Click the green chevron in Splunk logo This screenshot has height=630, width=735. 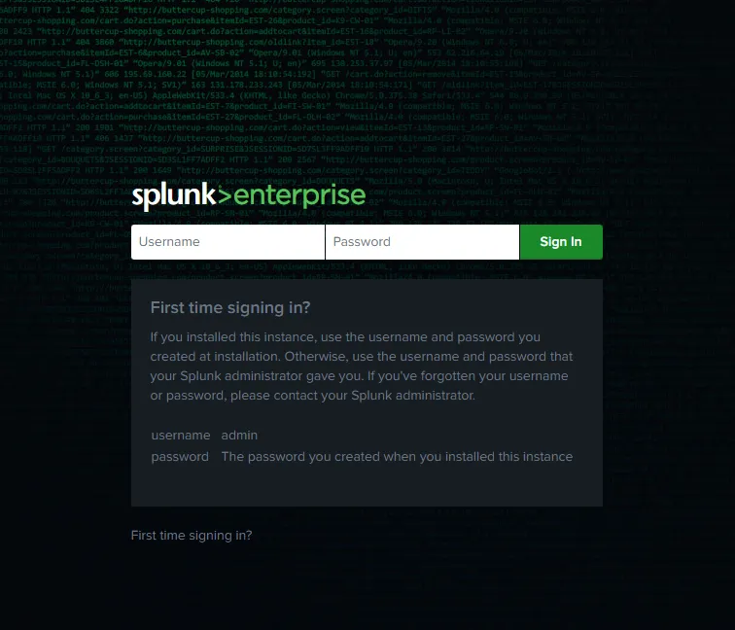point(224,196)
